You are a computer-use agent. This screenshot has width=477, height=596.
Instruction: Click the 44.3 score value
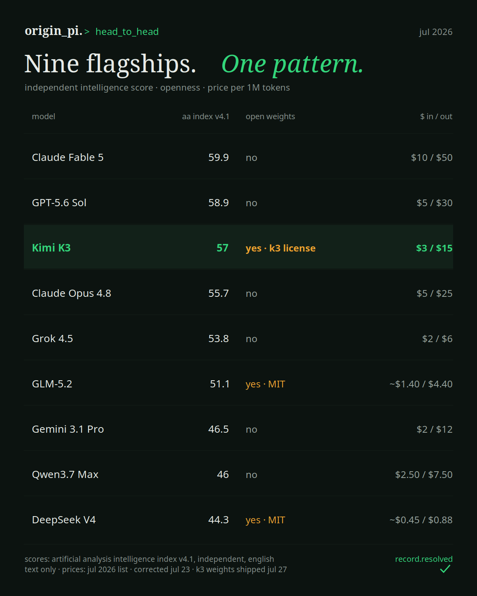(x=219, y=520)
